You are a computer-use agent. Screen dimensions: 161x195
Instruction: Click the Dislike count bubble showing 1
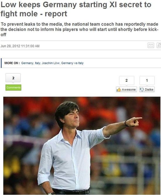(x=147, y=80)
